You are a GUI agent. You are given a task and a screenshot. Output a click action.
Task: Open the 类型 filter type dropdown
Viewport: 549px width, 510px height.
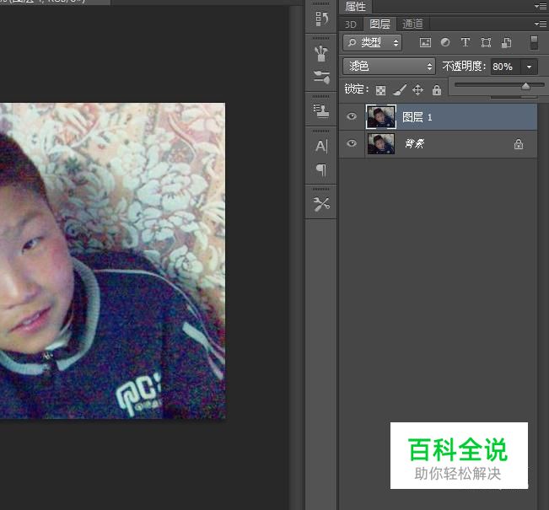372,43
